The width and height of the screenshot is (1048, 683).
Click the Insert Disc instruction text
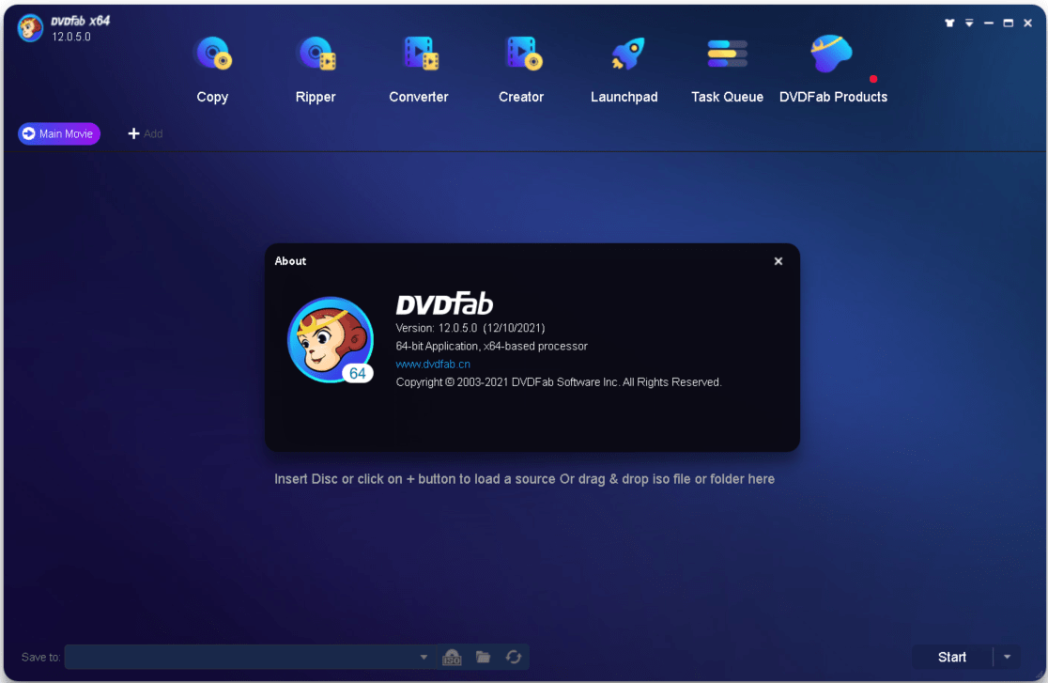pos(524,479)
